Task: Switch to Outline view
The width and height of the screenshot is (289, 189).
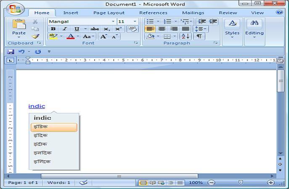Action: coord(171,183)
